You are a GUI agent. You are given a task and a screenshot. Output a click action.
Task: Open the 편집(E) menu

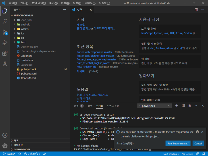[x=24, y=3]
